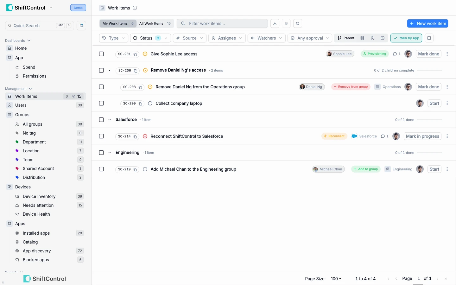
Task: Click the New work item button
Action: click(x=427, y=23)
